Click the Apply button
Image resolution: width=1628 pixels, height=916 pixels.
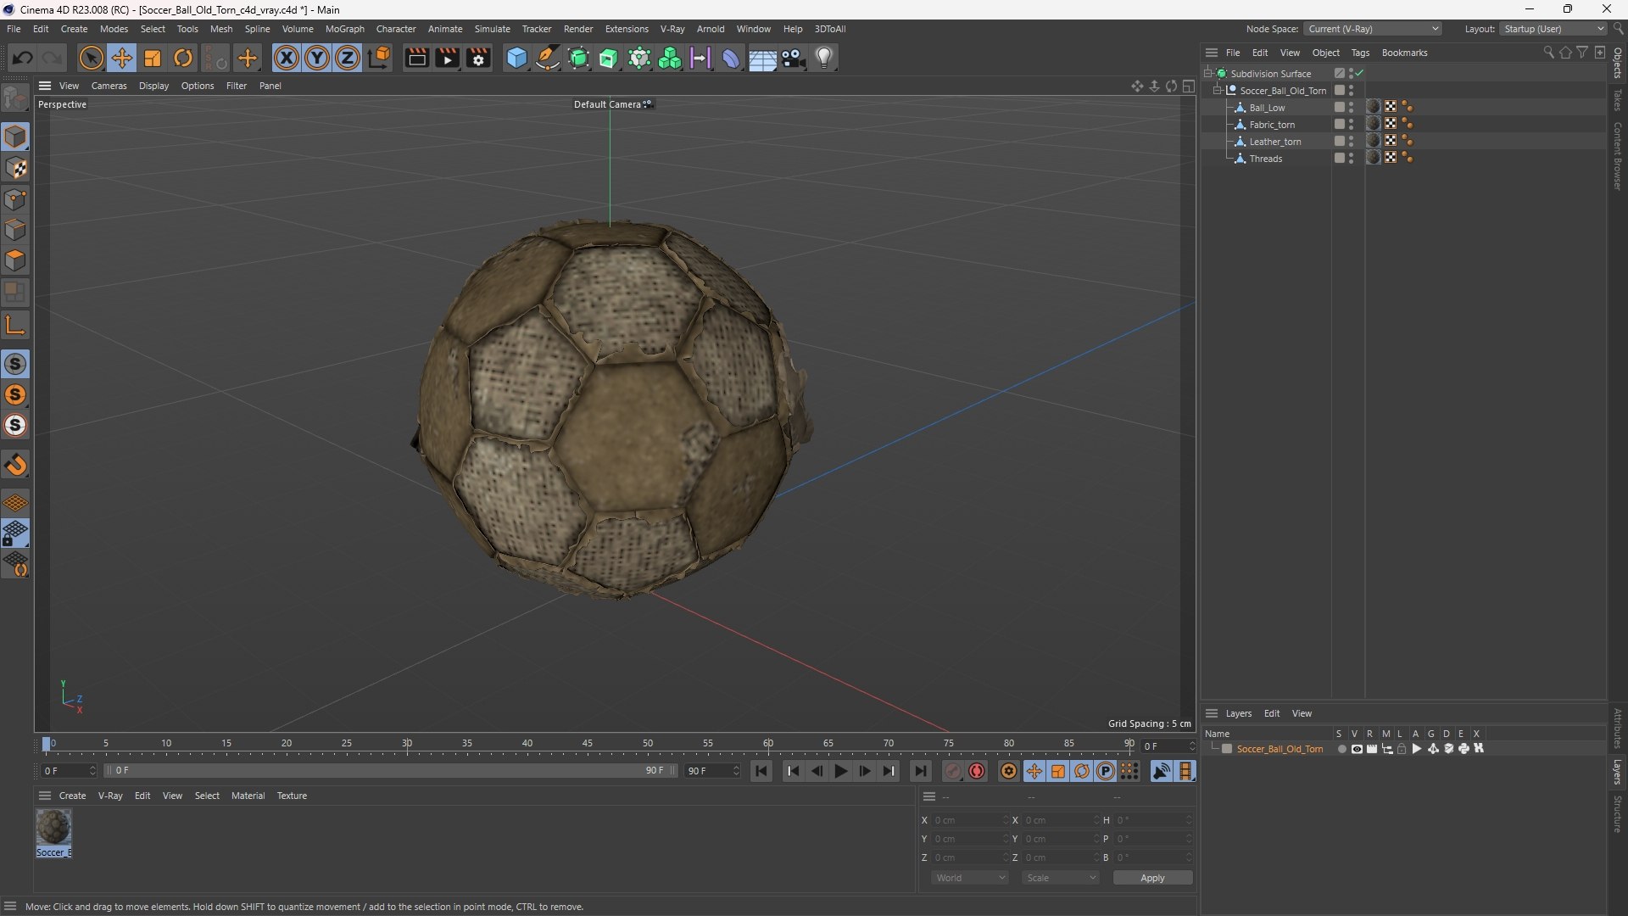point(1152,878)
